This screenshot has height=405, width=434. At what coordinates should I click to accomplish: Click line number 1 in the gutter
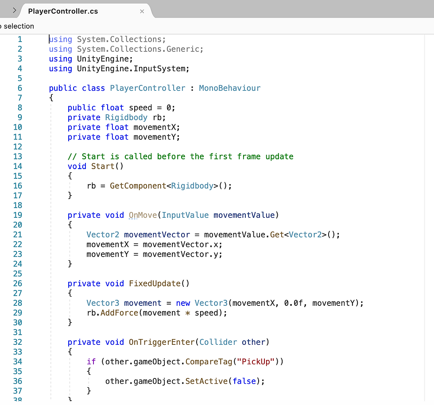[x=20, y=39]
